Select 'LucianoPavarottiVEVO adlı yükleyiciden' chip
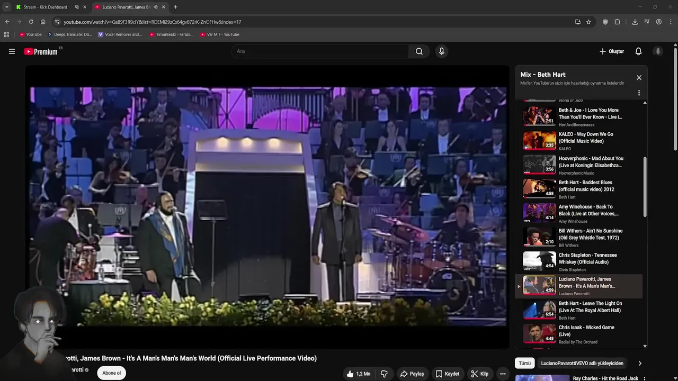Screen dimensions: 678x381 (x=582, y=363)
